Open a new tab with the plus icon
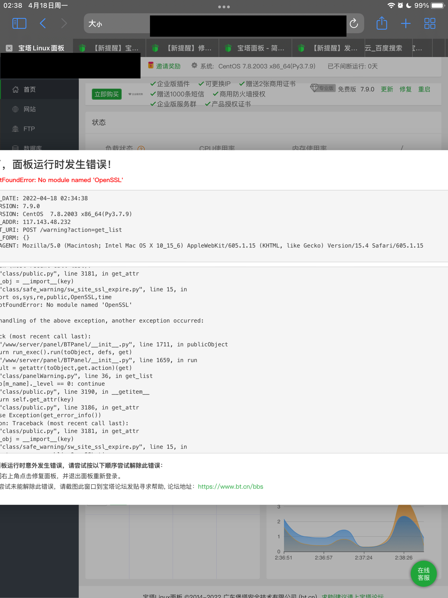 [405, 24]
